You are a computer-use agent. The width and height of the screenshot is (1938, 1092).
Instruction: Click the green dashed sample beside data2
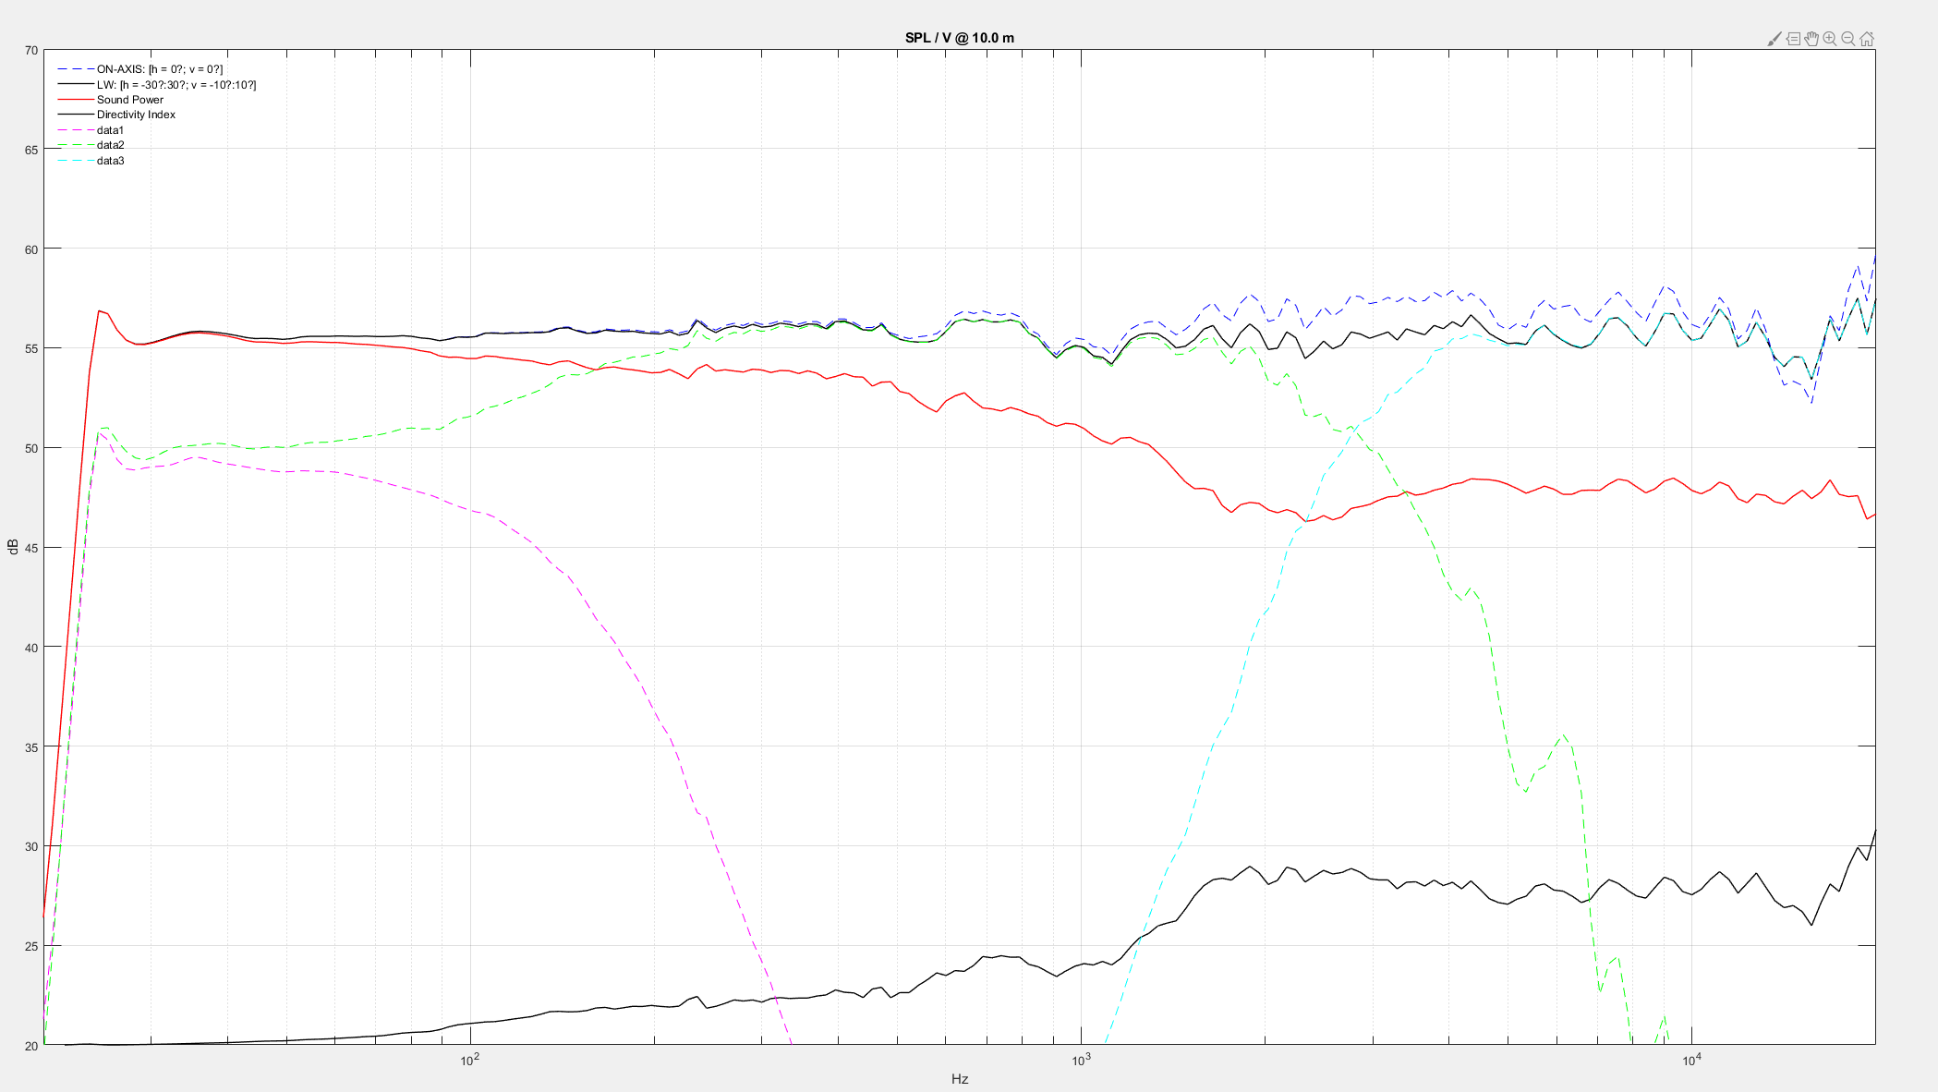76,145
